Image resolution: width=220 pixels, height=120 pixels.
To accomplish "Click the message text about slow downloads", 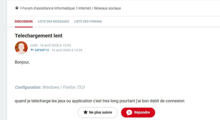I will 100,101.
